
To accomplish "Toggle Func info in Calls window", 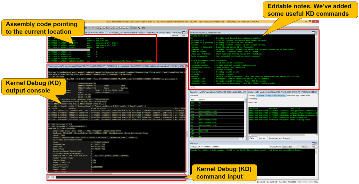I will point(260,96).
